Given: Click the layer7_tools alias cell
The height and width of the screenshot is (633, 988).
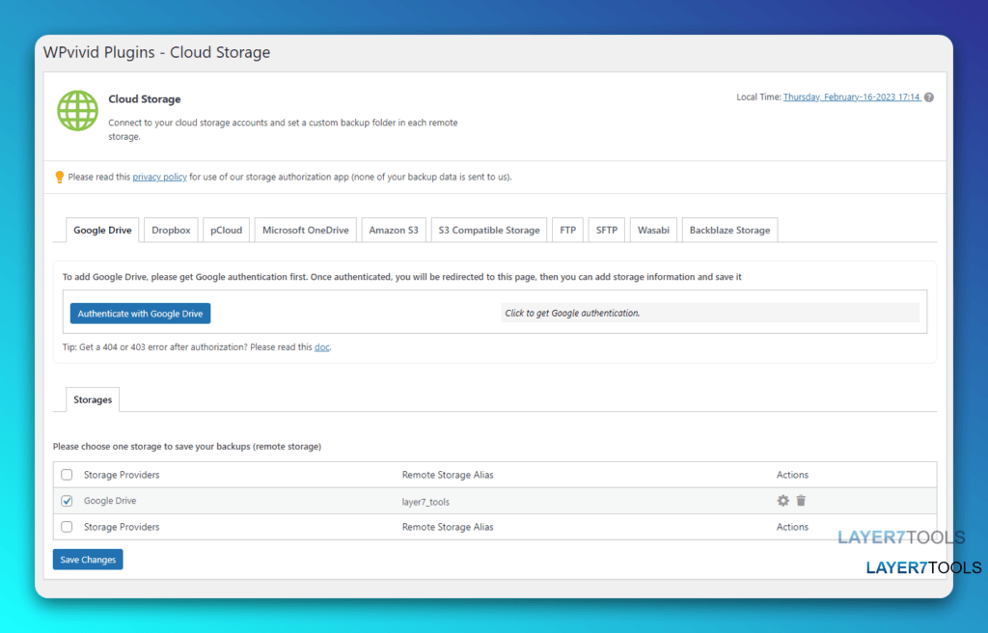Looking at the screenshot, I should coord(425,502).
